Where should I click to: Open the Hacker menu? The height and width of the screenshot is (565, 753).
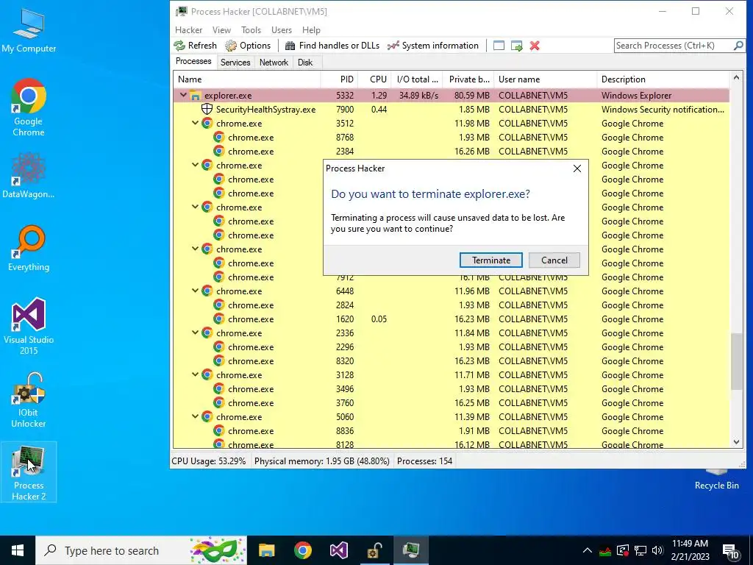(189, 29)
